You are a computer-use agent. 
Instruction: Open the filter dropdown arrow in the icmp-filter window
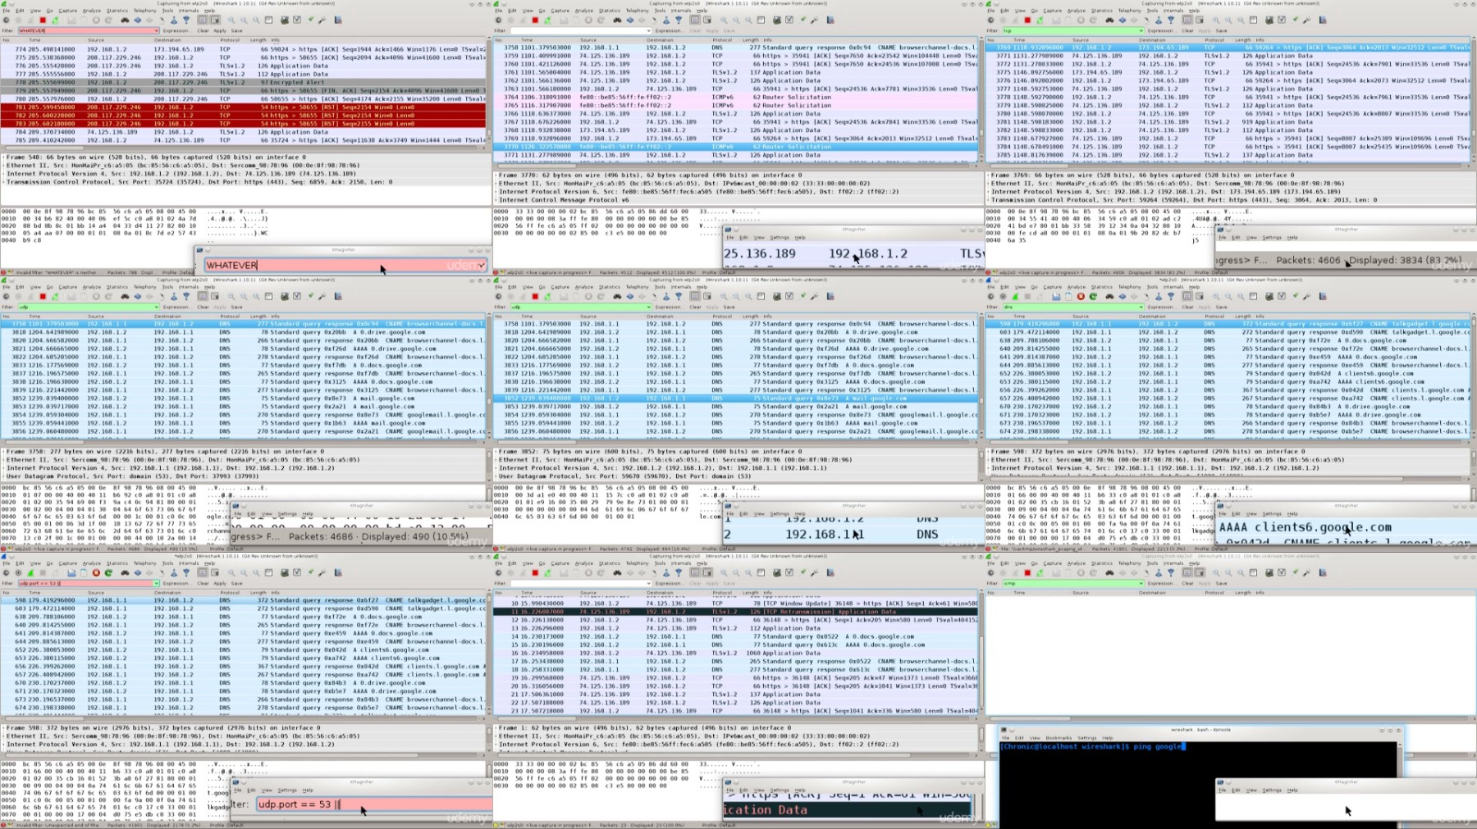click(x=1141, y=584)
